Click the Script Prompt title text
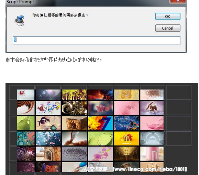 (20, 2)
